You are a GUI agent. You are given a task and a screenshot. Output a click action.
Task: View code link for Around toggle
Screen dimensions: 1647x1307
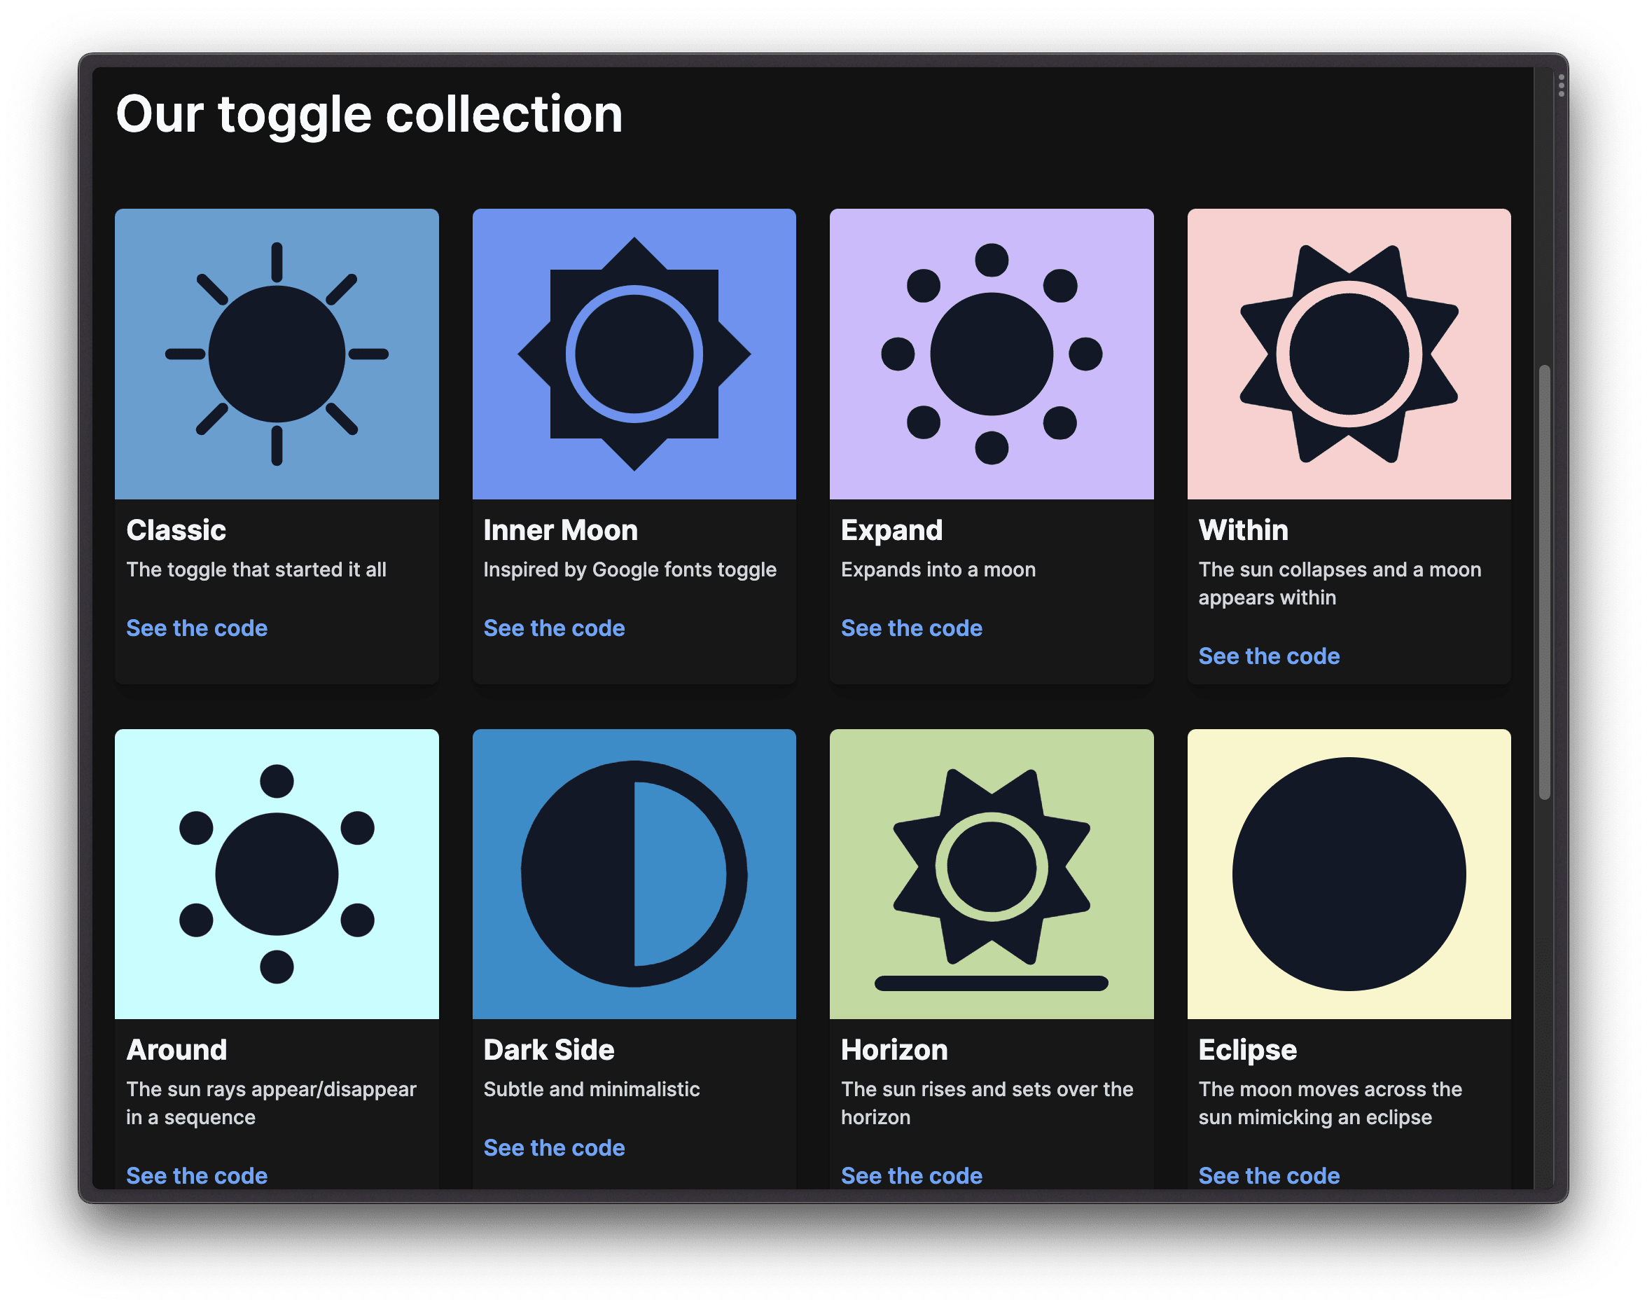196,1175
